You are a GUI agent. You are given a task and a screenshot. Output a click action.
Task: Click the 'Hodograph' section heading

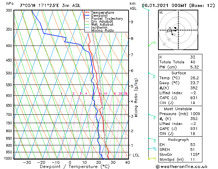point(178,140)
